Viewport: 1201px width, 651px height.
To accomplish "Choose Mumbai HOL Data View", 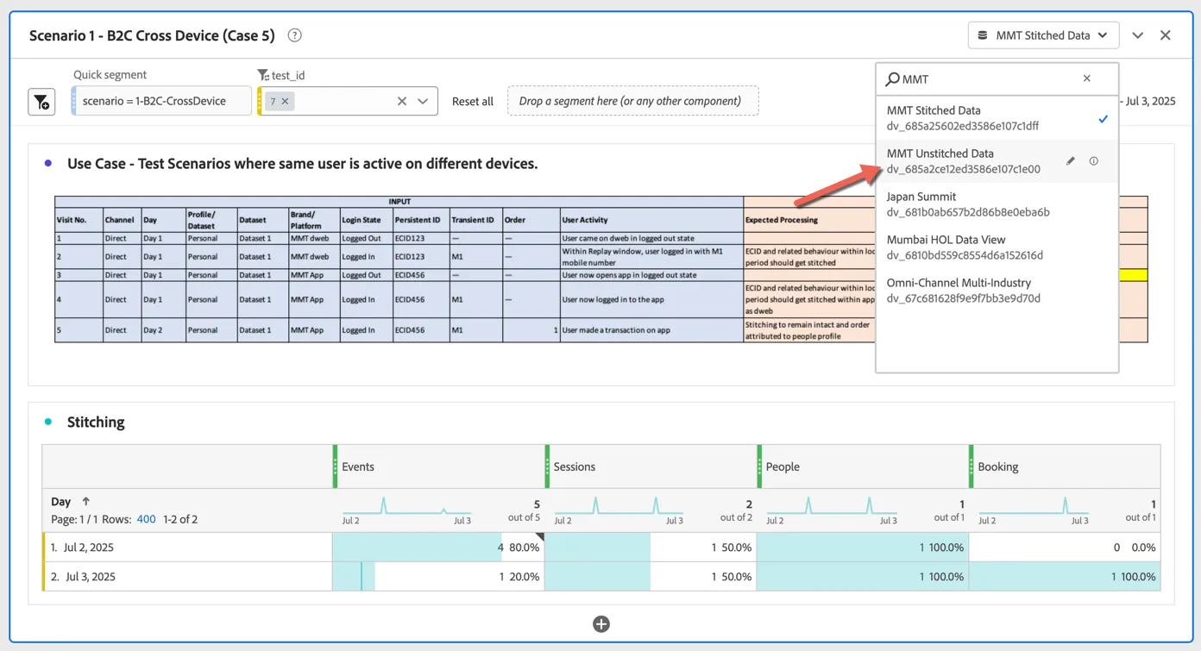I will (x=997, y=247).
